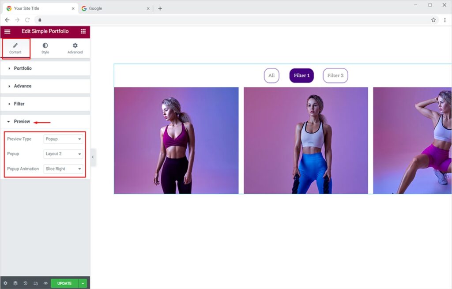Click the first portfolio image thumbnail
Viewport: 452px width, 289px height.
coord(176,140)
